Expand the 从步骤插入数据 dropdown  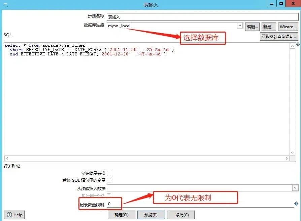coord(295,188)
